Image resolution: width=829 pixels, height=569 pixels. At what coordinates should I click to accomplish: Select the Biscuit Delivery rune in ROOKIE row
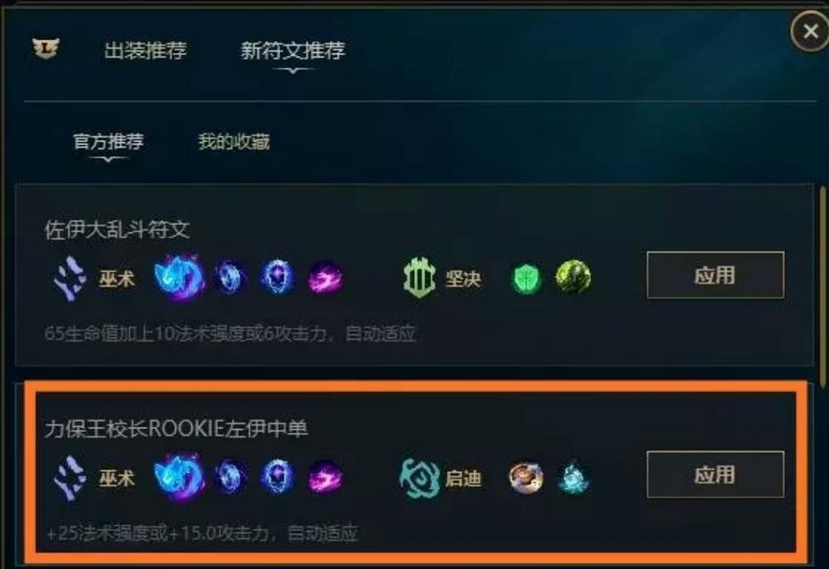[x=526, y=477]
